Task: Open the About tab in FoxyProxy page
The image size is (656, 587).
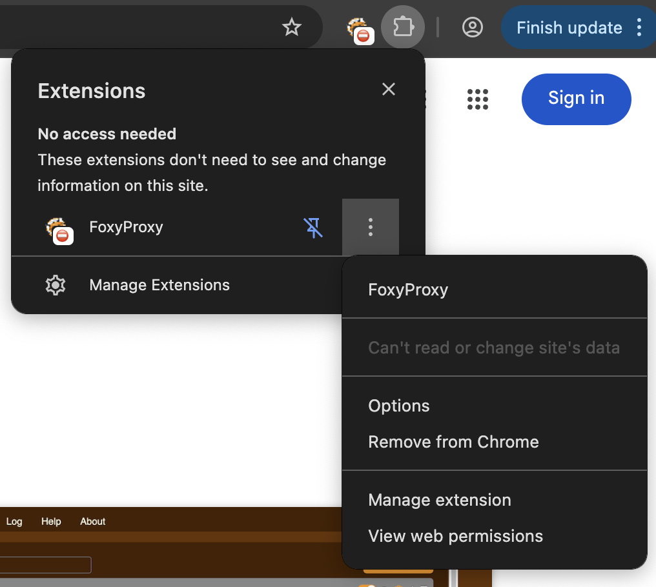Action: click(92, 521)
